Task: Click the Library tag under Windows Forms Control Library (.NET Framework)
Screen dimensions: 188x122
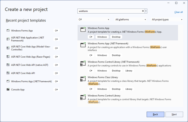Action: tap(129, 71)
